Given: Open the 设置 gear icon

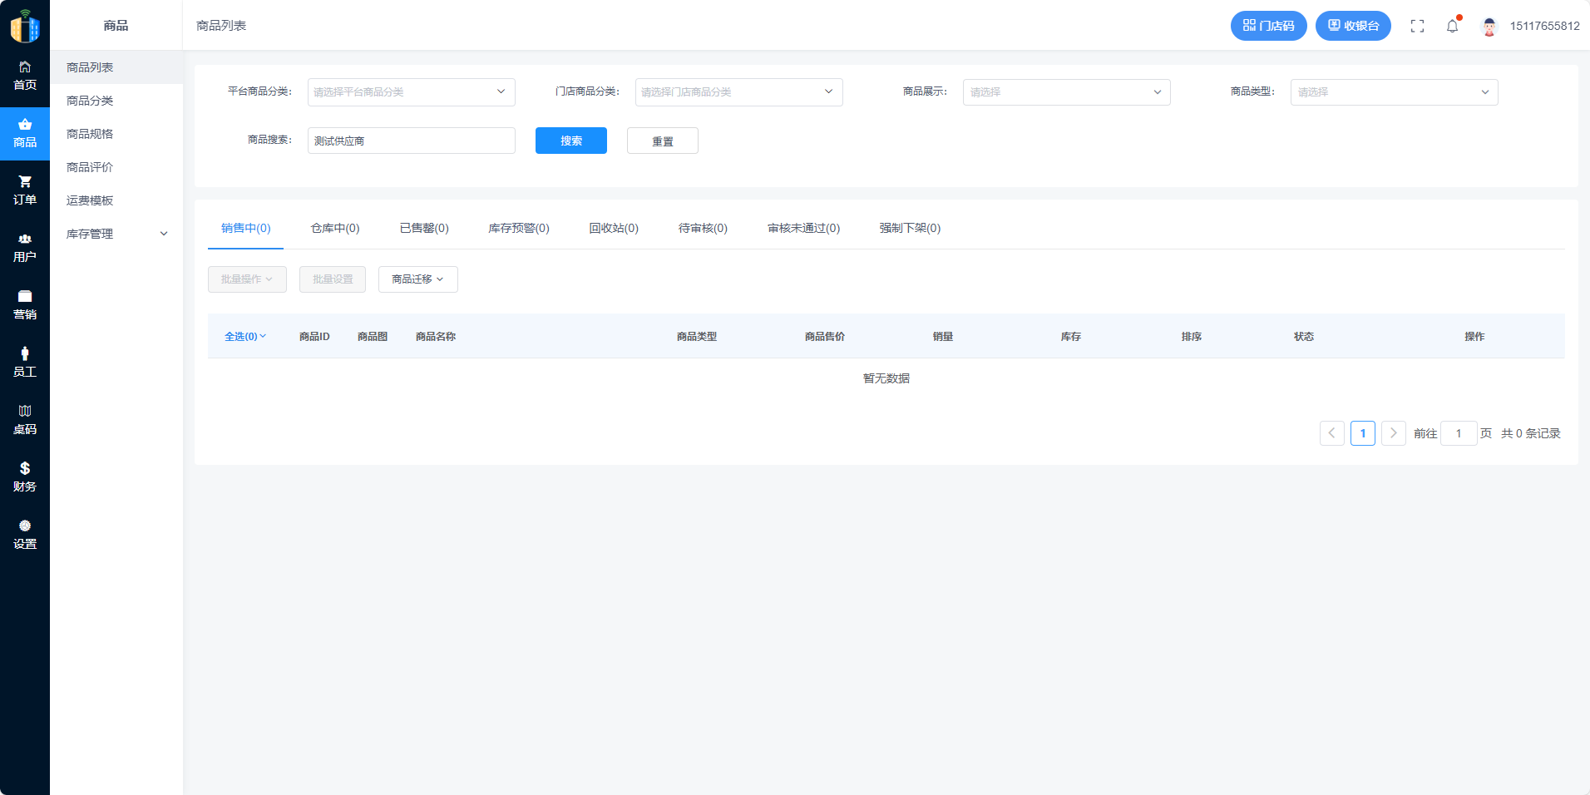Looking at the screenshot, I should coord(25,526).
